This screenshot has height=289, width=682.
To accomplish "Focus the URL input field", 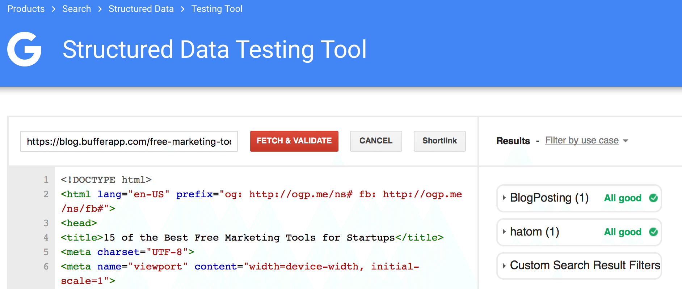I will pos(129,141).
